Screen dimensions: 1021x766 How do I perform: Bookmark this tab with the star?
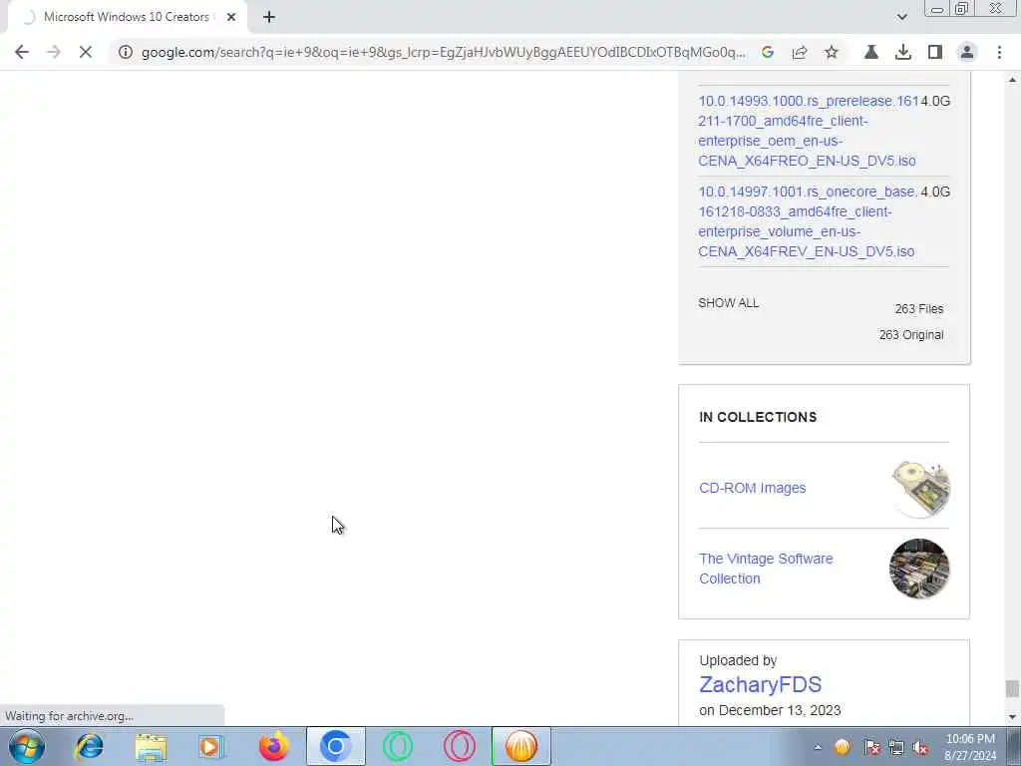coord(832,52)
